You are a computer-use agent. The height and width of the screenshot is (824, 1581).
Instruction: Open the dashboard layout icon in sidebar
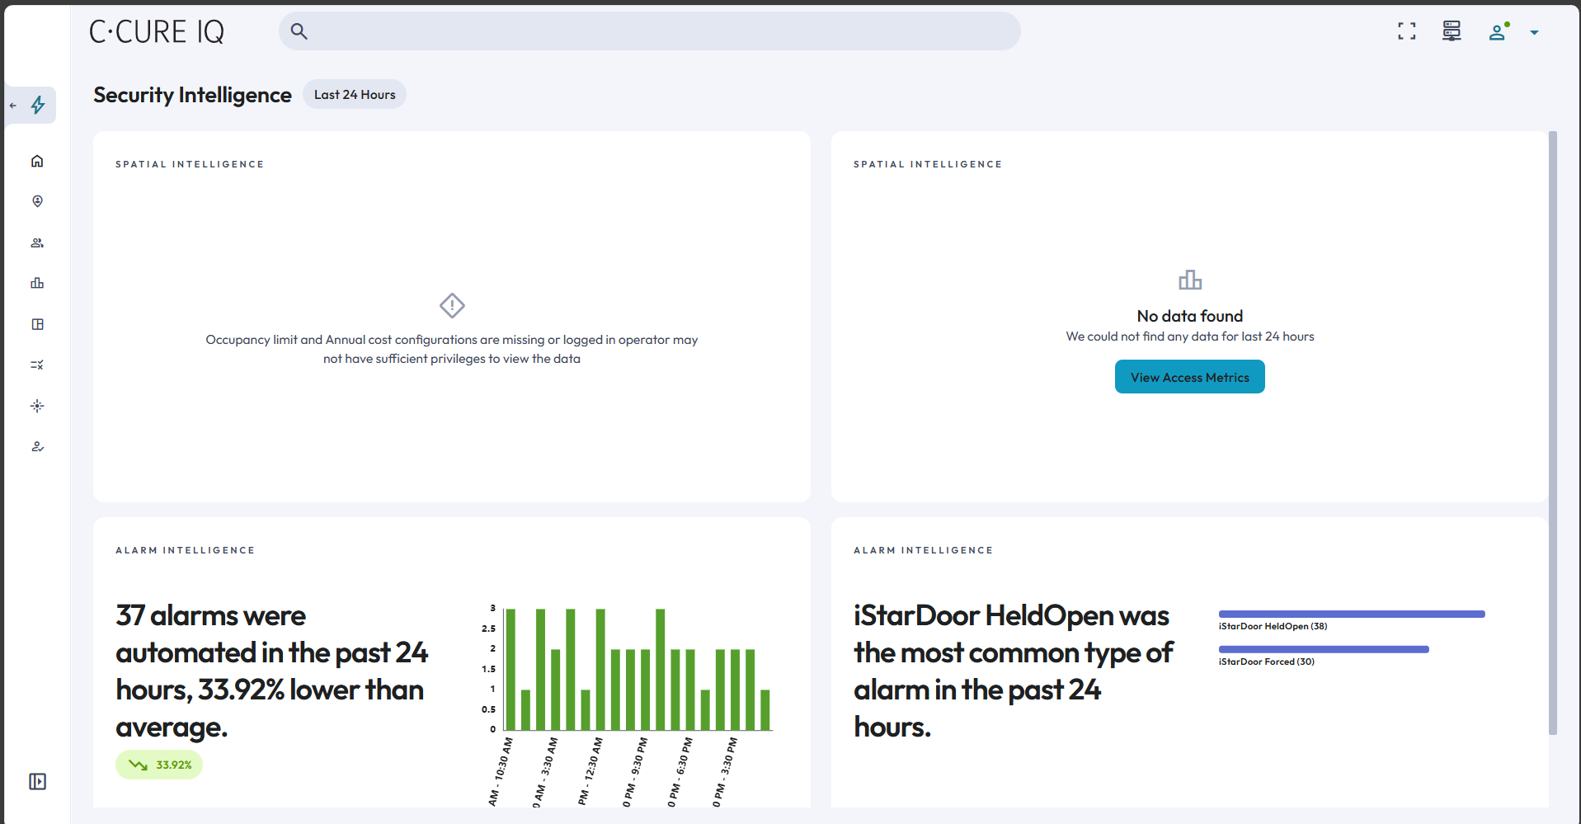pyautogui.click(x=37, y=324)
